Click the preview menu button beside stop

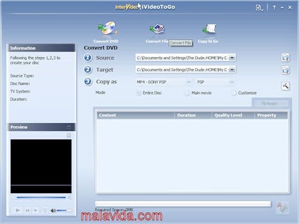tap(45, 210)
